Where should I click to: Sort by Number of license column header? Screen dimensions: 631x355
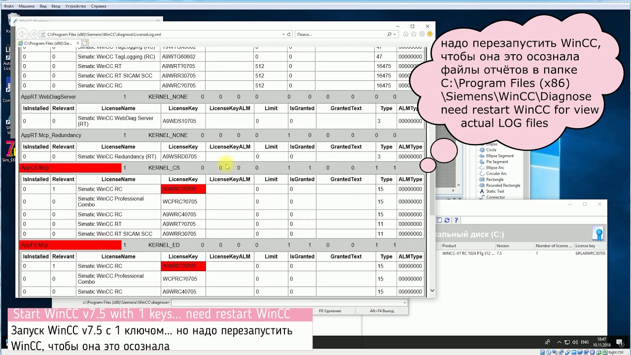pyautogui.click(x=554, y=246)
